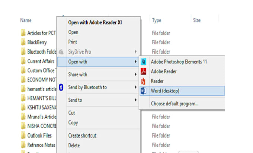Click the NISHA CONCRE folder icon
The width and height of the screenshot is (253, 153).
[x=23, y=126]
